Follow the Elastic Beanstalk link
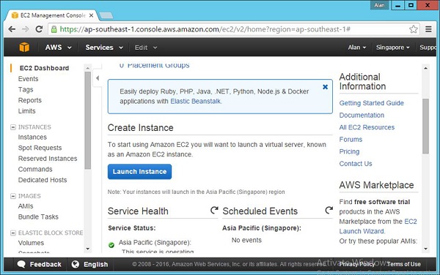 pos(196,101)
